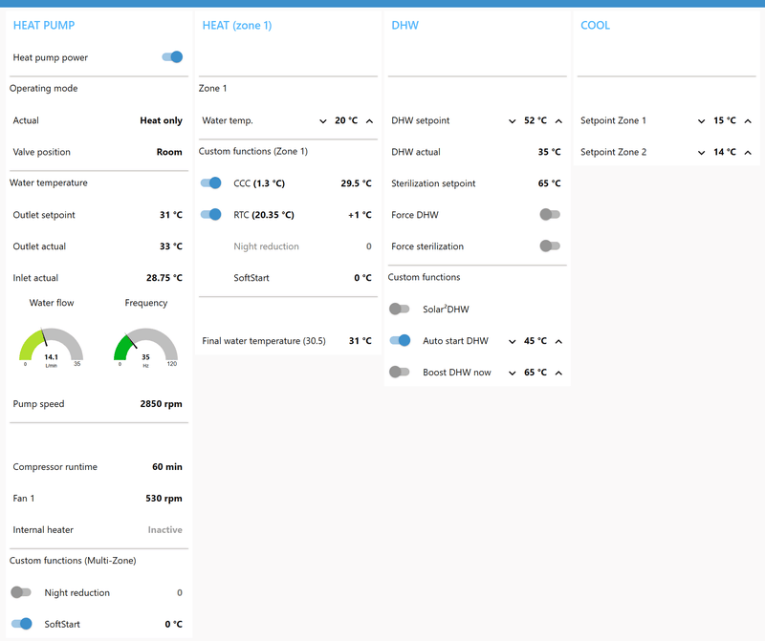Click the Sterilization setpoint '65 °C' value
Image resolution: width=765 pixels, height=641 pixels.
[549, 183]
